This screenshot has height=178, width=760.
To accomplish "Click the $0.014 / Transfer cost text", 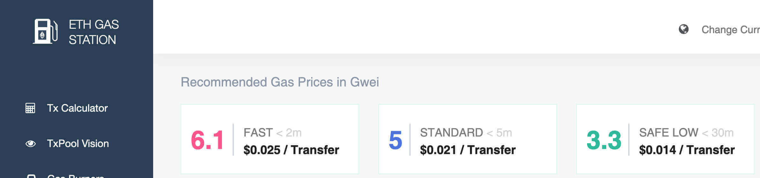I will click(x=687, y=150).
